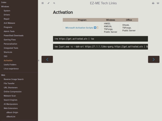The height and width of the screenshot is (121, 162).
Task: Click the HWID, KMS38, TSForge table cell
Action: (x=110, y=28)
